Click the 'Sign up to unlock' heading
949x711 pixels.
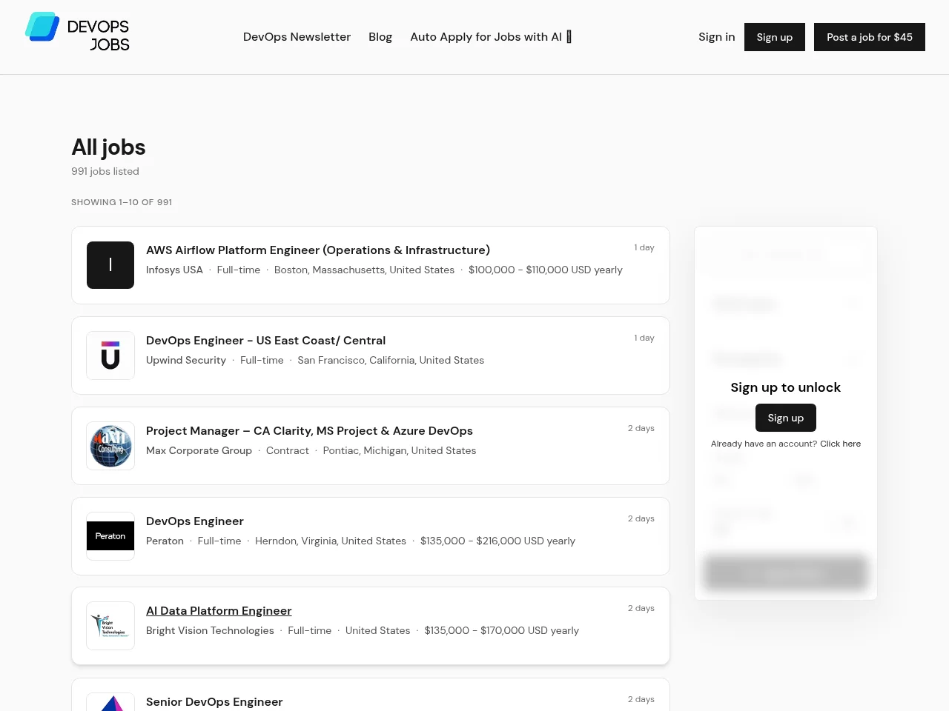[x=786, y=387]
